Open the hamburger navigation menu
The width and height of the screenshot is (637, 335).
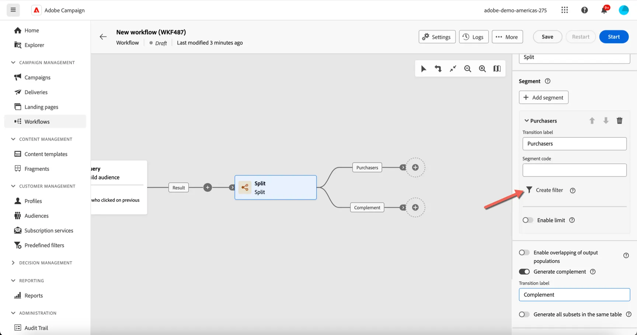13,10
